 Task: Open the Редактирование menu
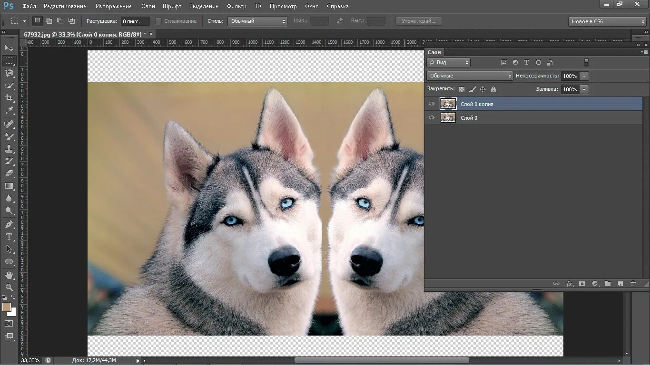pos(65,6)
